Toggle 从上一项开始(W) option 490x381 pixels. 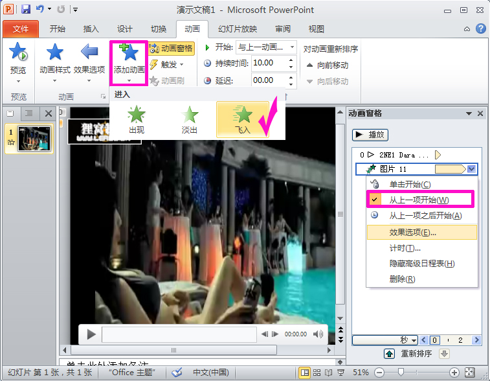(421, 200)
